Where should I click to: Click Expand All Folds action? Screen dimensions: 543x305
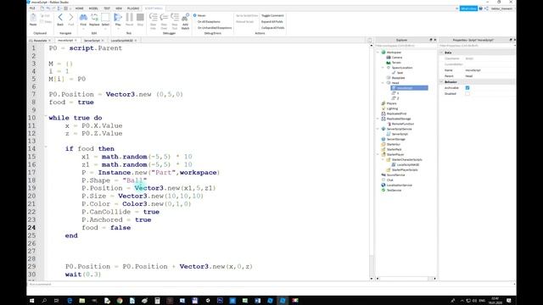point(272,22)
